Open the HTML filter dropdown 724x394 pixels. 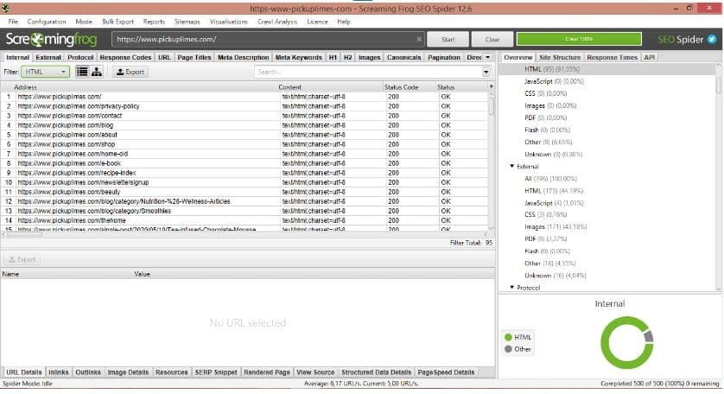(45, 72)
